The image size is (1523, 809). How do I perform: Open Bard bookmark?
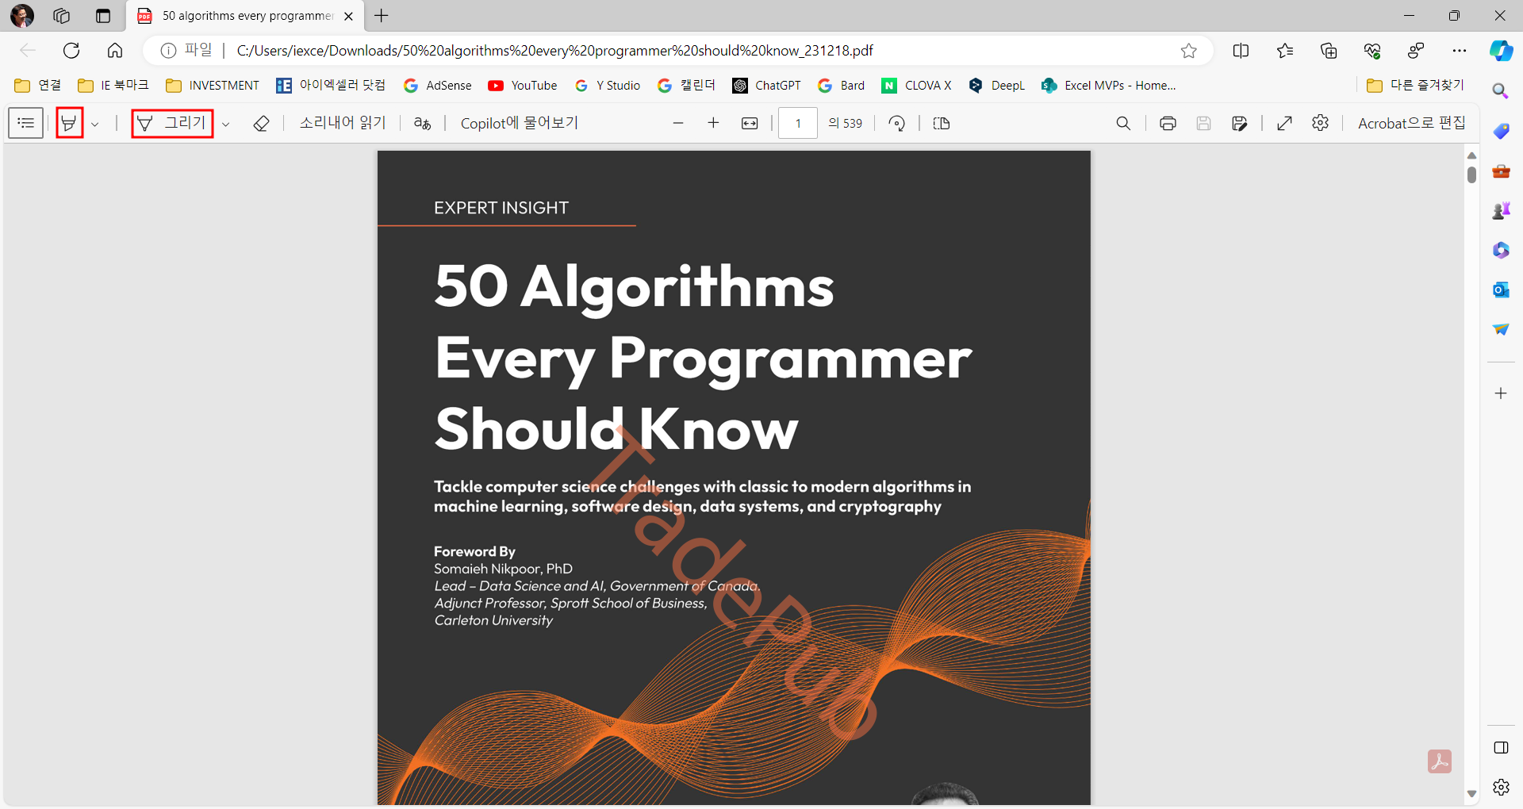pyautogui.click(x=842, y=86)
